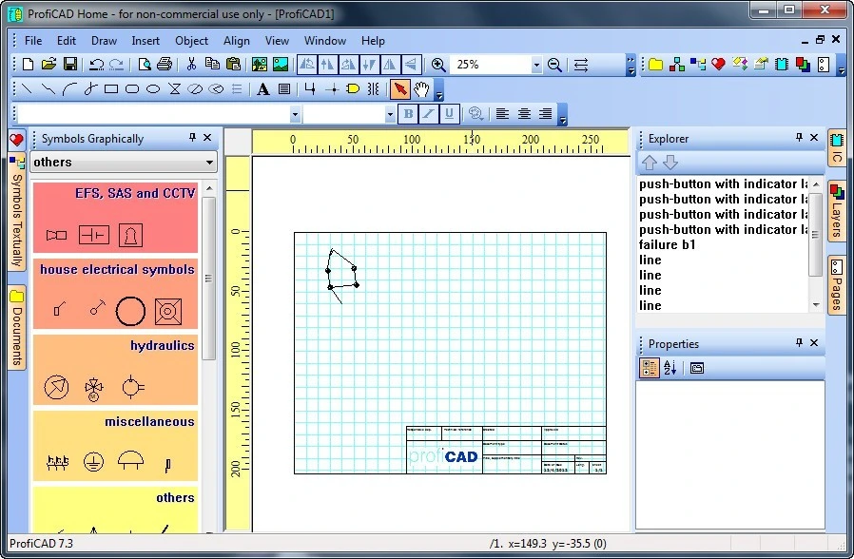Select the Wire drawing tool

310,88
